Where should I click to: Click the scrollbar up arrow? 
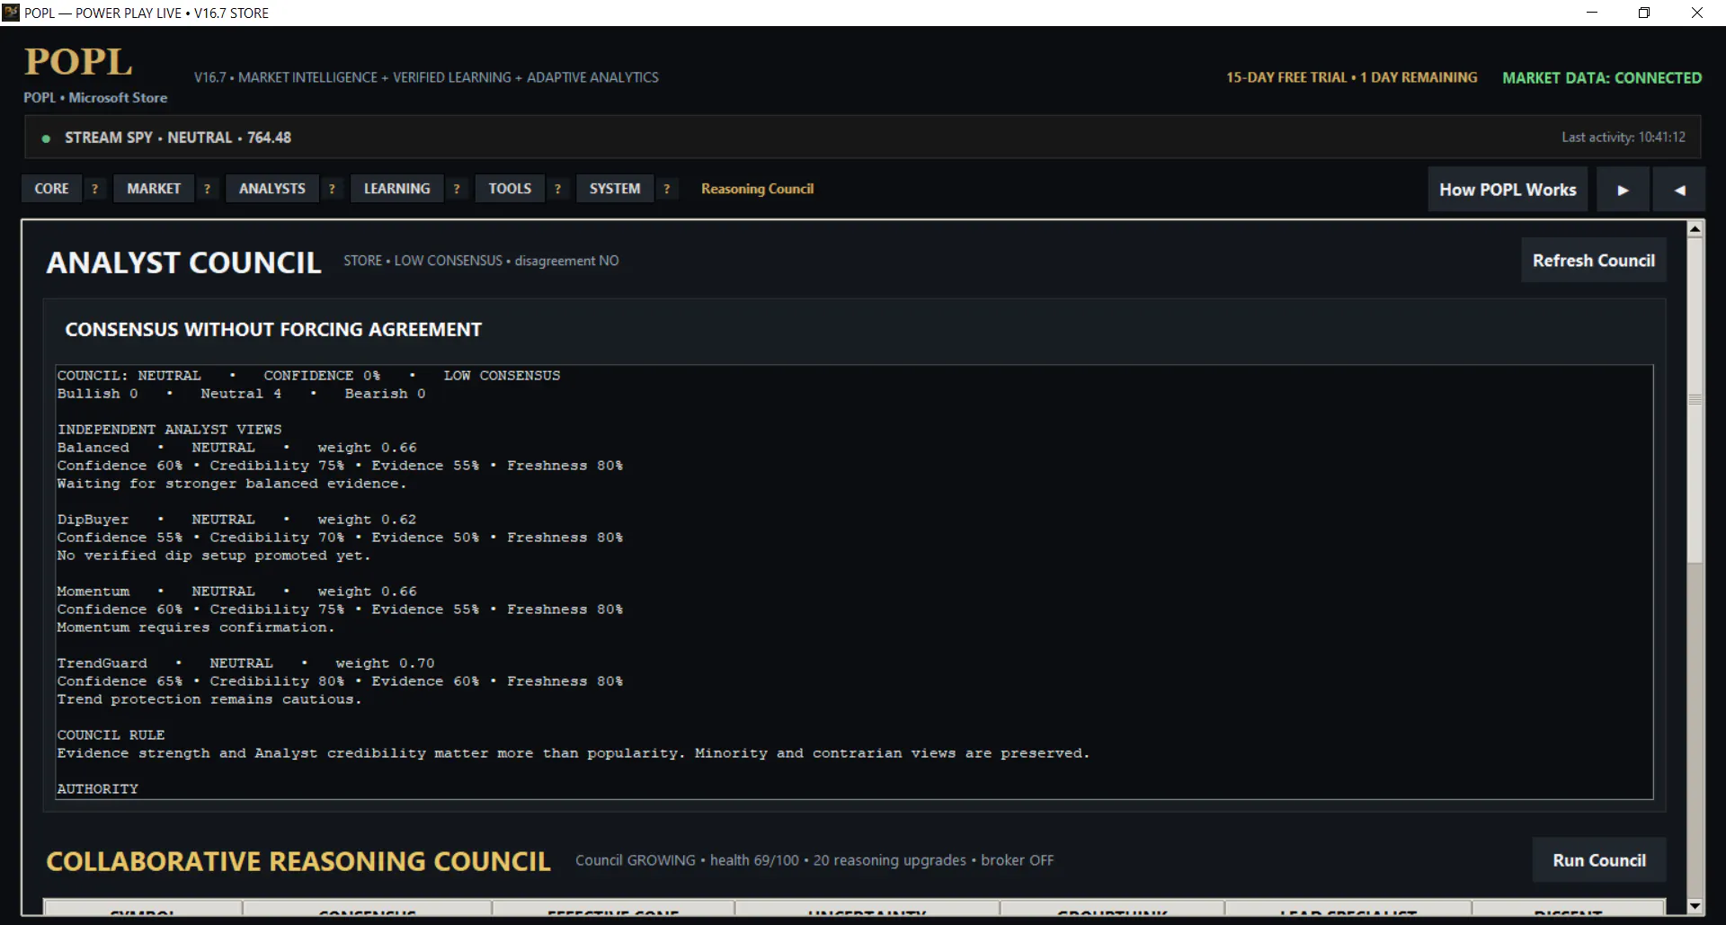[1695, 229]
